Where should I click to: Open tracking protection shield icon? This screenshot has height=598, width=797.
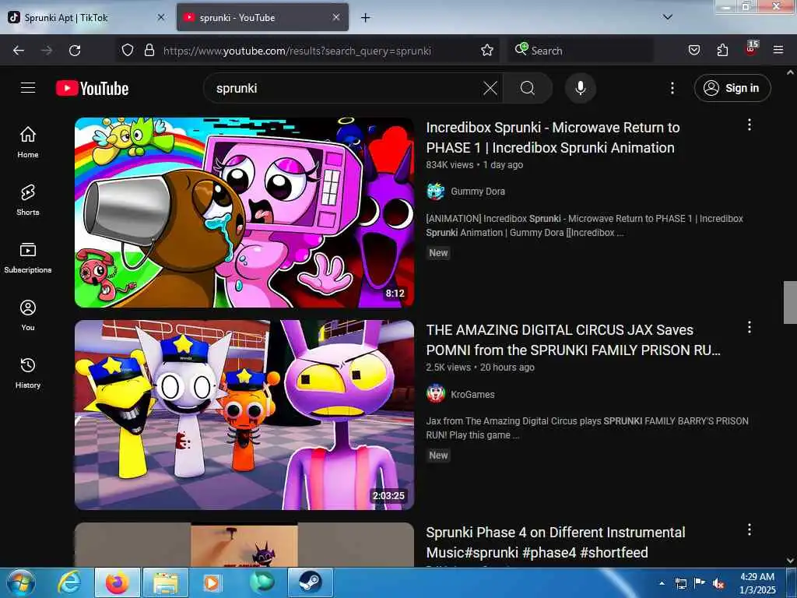128,51
